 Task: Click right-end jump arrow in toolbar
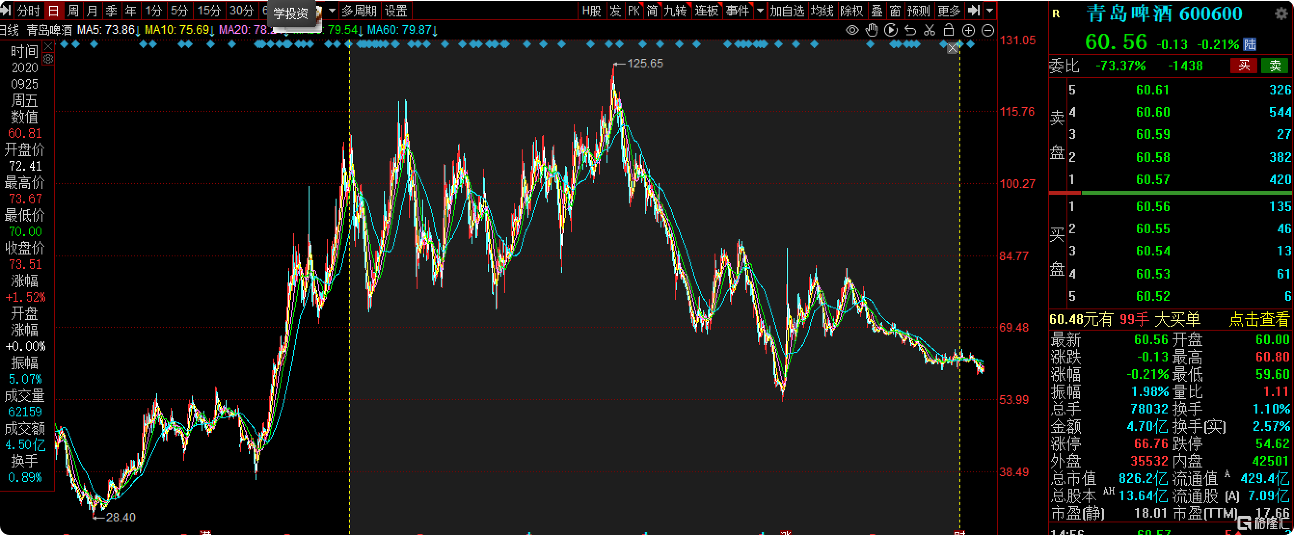[973, 11]
